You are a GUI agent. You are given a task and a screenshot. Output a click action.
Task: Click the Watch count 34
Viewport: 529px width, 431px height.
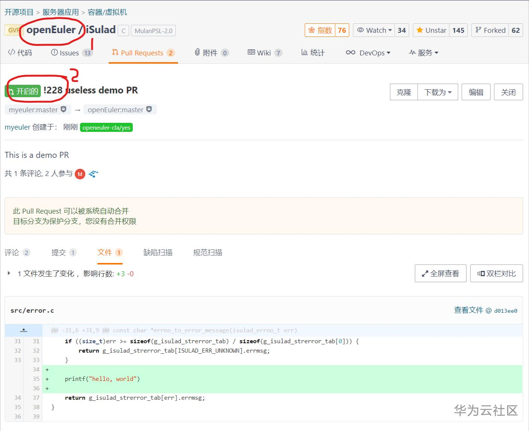pyautogui.click(x=402, y=30)
